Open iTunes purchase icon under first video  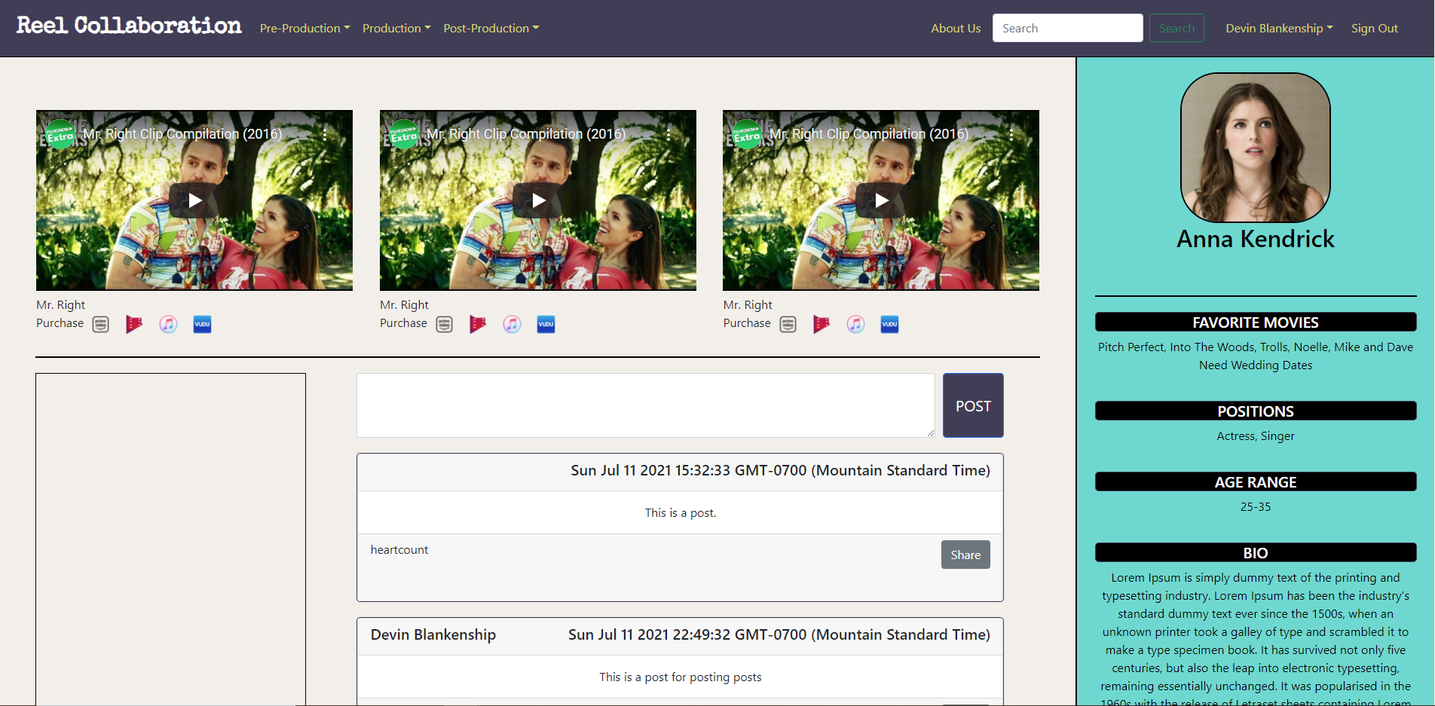168,324
